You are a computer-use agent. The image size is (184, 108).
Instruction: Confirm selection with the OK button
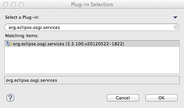pos(162,98)
